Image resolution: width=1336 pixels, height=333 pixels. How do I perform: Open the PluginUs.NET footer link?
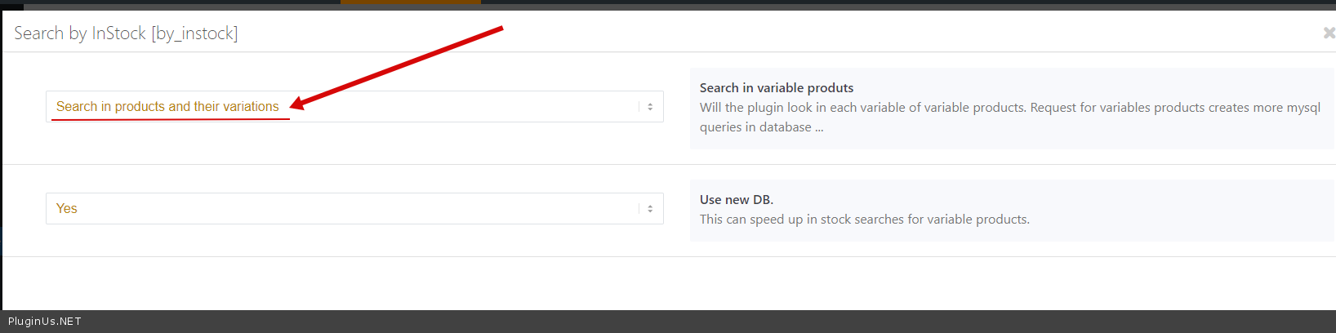click(45, 322)
